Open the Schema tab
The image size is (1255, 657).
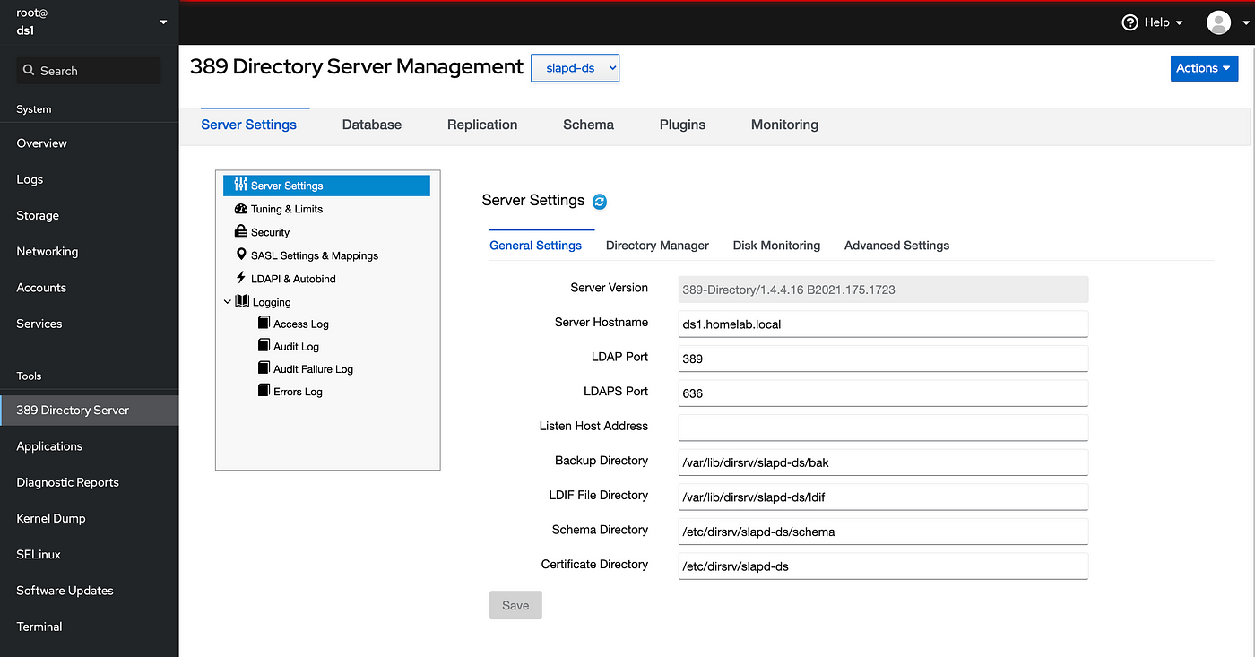pos(588,125)
